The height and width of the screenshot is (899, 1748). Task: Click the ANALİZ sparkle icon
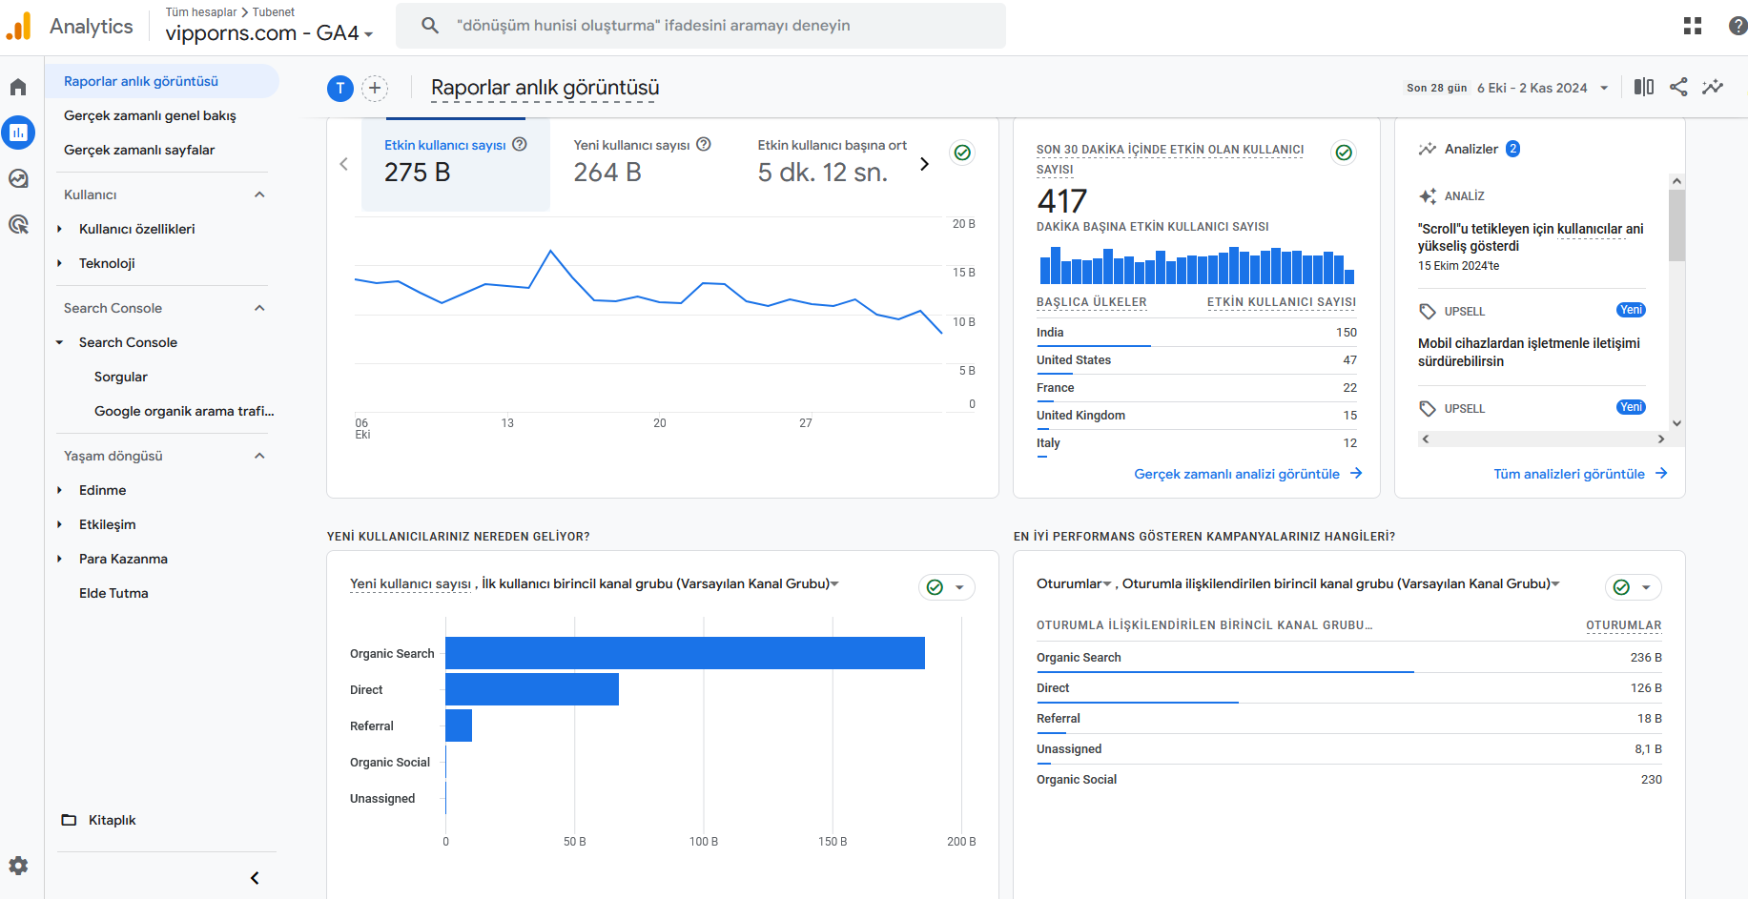coord(1428,196)
